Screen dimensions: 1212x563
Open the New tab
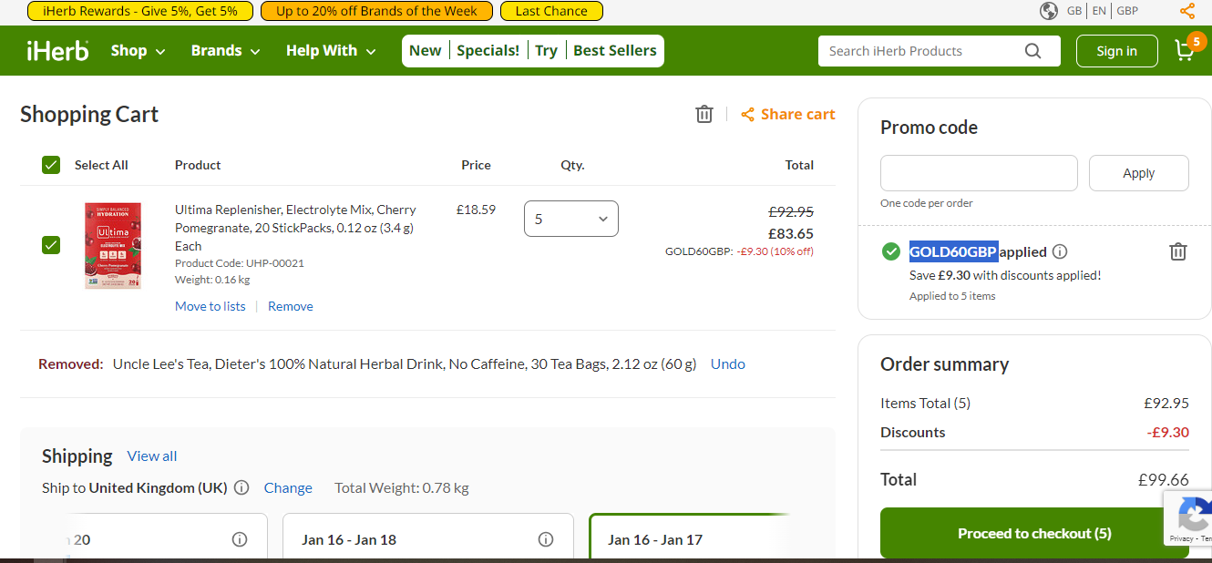coord(426,51)
